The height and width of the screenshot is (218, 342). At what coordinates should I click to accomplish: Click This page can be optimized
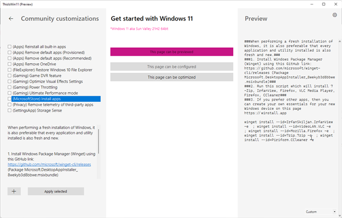[172, 77]
